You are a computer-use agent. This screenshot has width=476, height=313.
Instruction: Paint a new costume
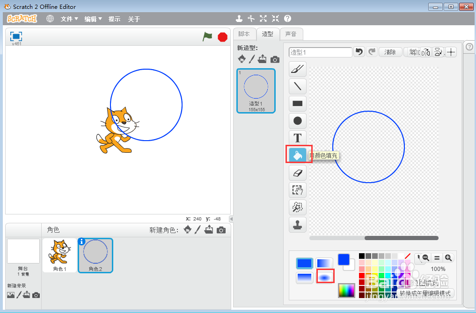252,59
